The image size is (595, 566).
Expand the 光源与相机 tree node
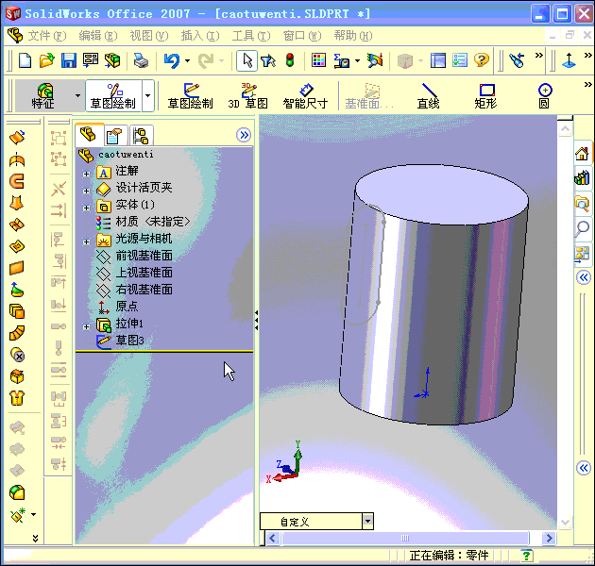(87, 241)
